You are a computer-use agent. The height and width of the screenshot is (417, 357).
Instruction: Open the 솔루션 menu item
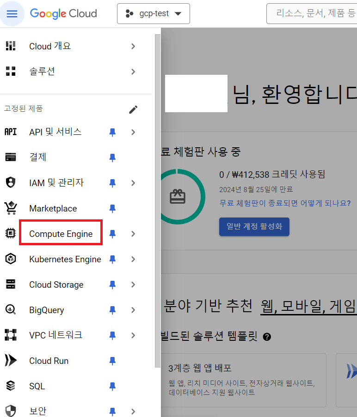click(x=42, y=71)
